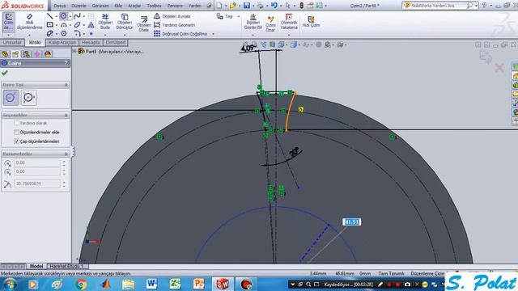Screen dimensions: 518x291
Task: Click the Open document icon
Action: (x=233, y=6)
